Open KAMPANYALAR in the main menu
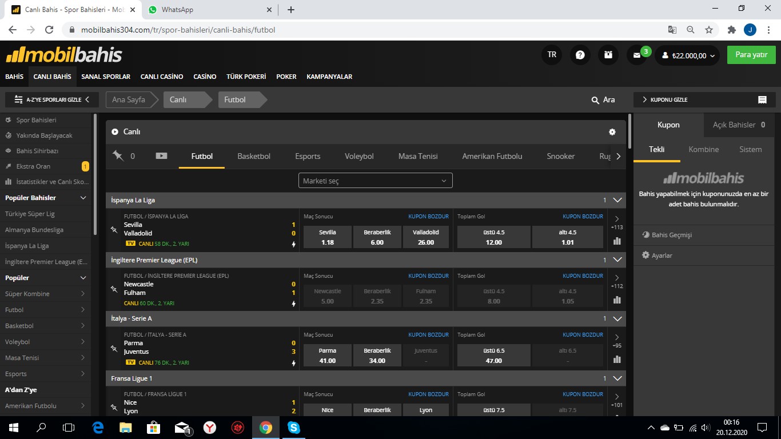Viewport: 781px width, 439px height. coord(329,77)
